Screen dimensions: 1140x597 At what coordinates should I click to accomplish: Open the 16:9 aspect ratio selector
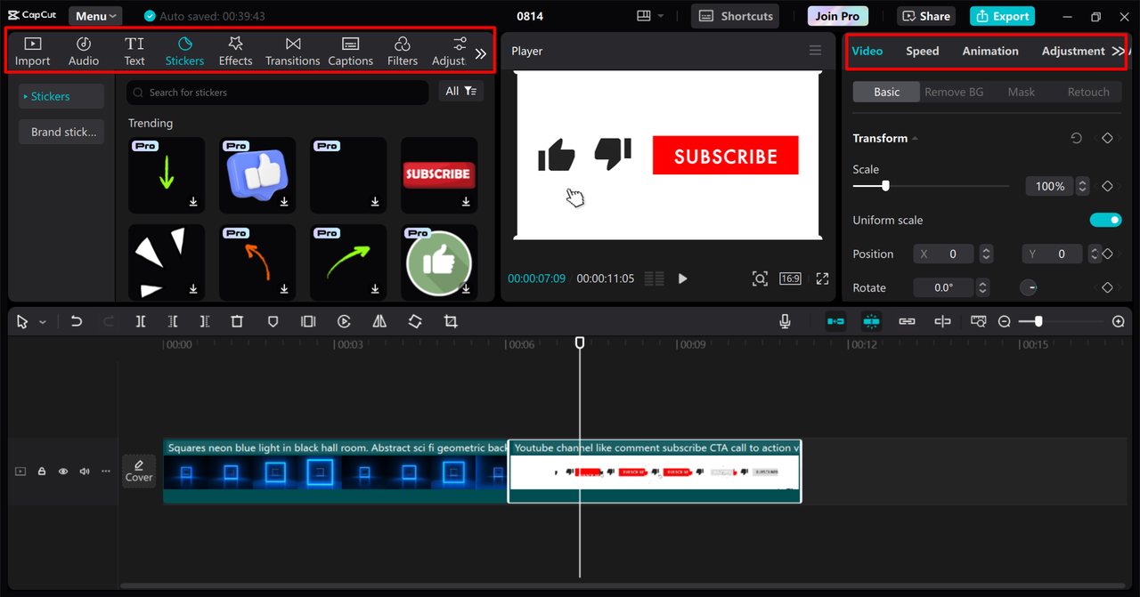coord(790,278)
